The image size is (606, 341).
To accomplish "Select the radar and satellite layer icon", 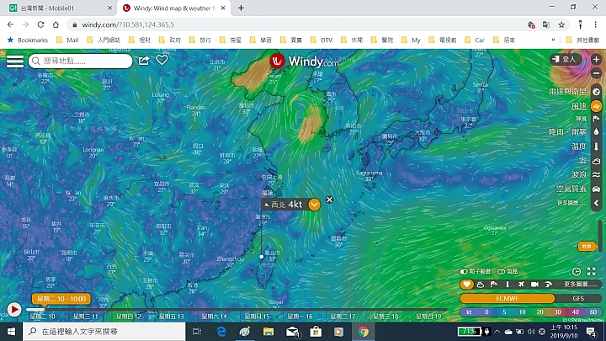I will point(597,92).
